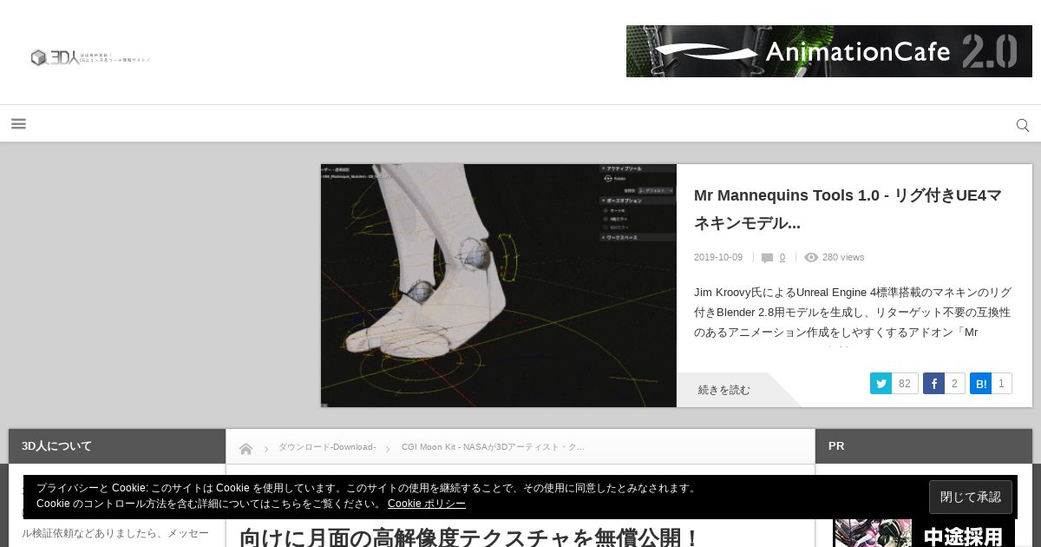Click the Hatena bookmark count 1
The width and height of the screenshot is (1041, 547).
pos(1001,384)
